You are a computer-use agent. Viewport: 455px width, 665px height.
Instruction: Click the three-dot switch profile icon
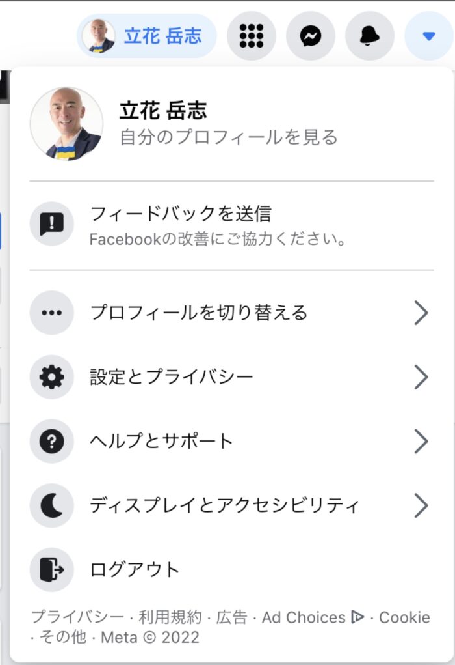pos(51,313)
